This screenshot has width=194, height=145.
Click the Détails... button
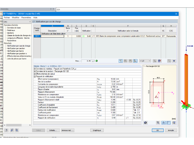point(53,130)
